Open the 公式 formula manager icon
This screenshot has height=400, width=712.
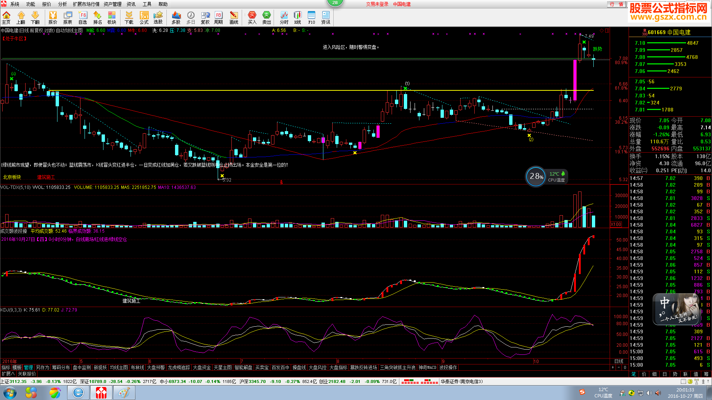click(x=144, y=17)
